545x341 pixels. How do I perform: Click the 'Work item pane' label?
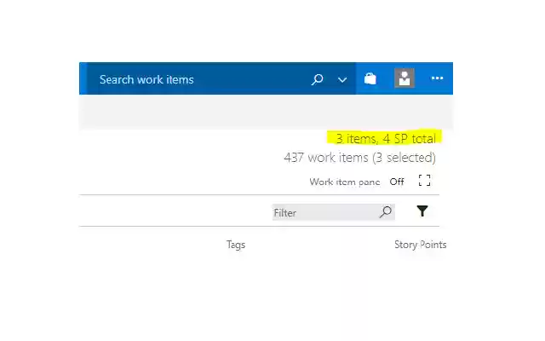tap(344, 182)
